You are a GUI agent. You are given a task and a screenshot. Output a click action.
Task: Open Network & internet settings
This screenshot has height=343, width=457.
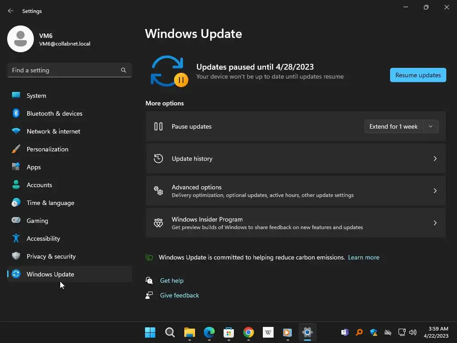(70, 131)
